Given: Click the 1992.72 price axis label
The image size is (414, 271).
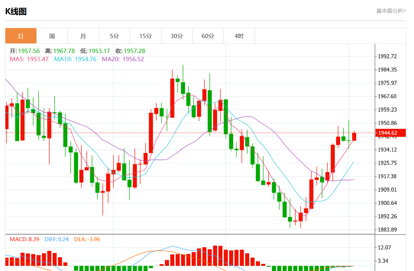Looking at the screenshot, I should [x=387, y=56].
